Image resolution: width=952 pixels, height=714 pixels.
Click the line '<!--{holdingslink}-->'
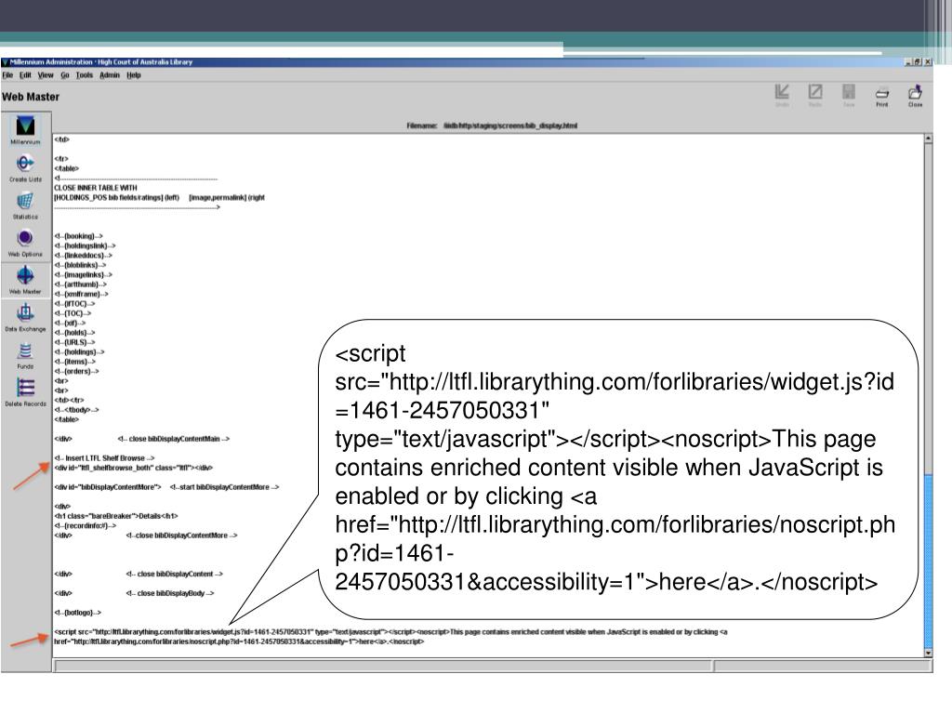[x=85, y=245]
